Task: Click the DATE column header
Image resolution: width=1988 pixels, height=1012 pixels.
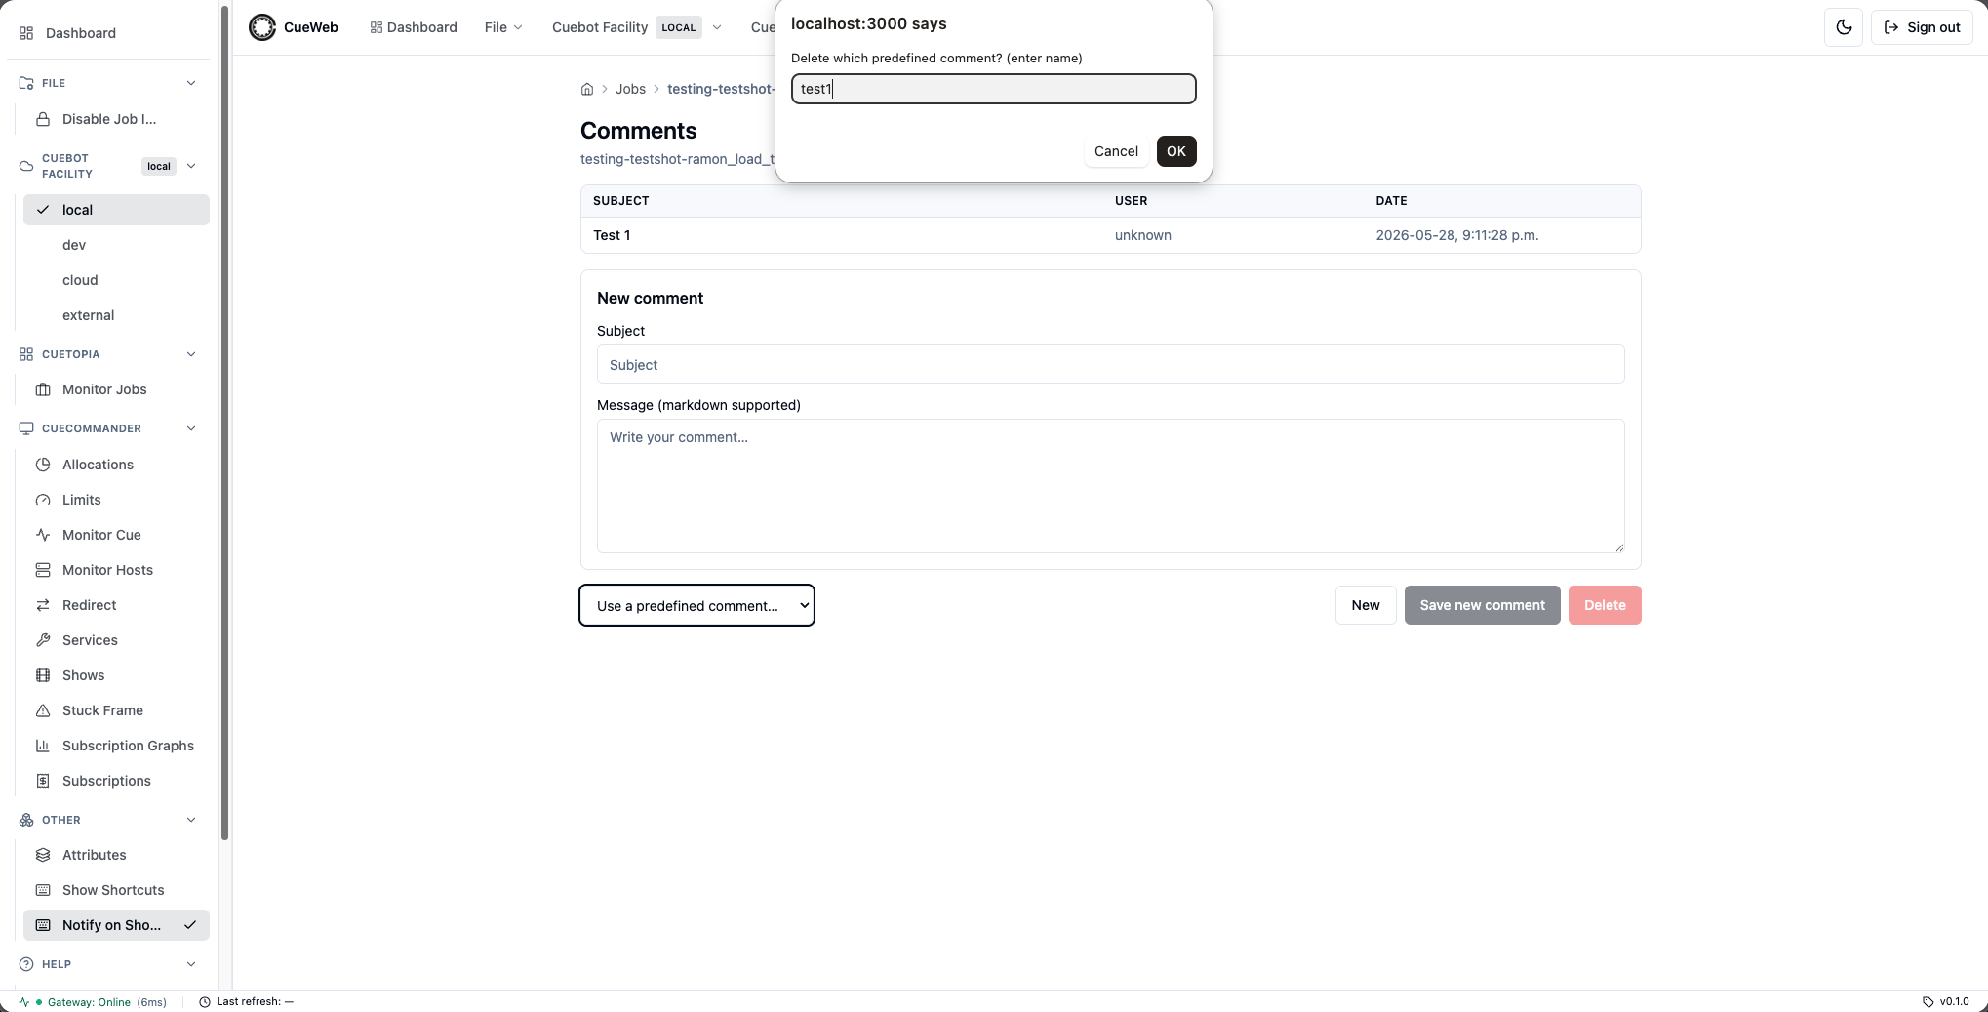Action: [x=1391, y=201]
